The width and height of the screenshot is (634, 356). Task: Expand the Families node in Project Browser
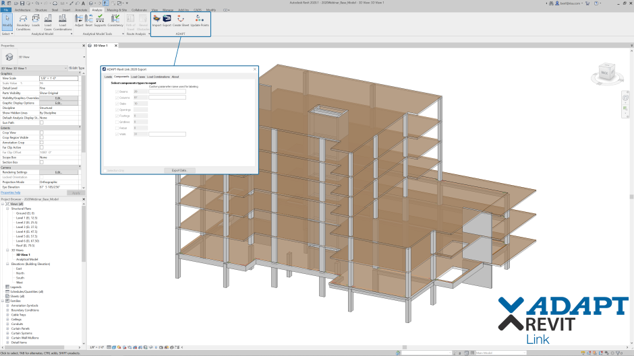3,301
